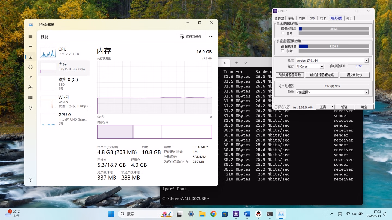
Task: Switch to 内存 tab in CPU-Z
Action: [302, 18]
